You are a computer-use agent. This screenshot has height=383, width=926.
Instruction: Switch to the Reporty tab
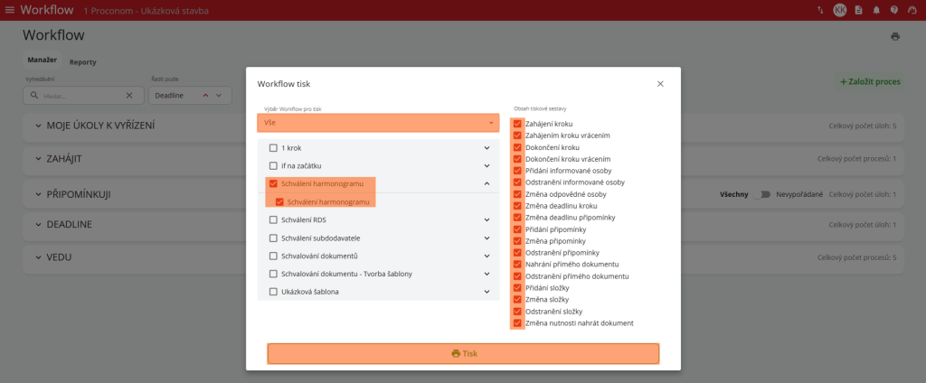(x=83, y=61)
